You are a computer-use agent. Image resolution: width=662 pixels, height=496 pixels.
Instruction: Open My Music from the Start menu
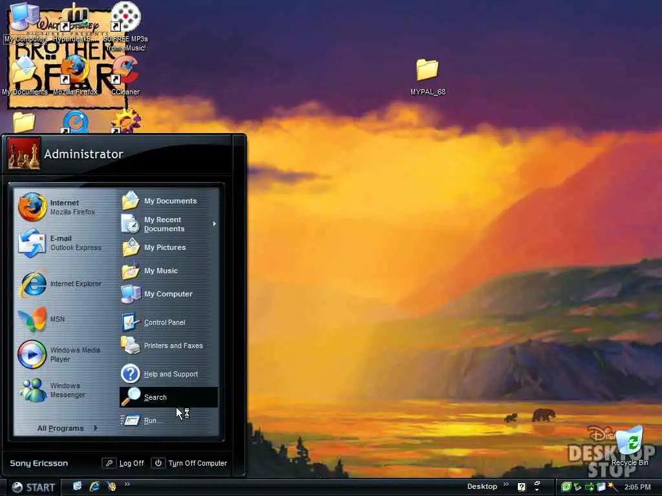(x=168, y=271)
